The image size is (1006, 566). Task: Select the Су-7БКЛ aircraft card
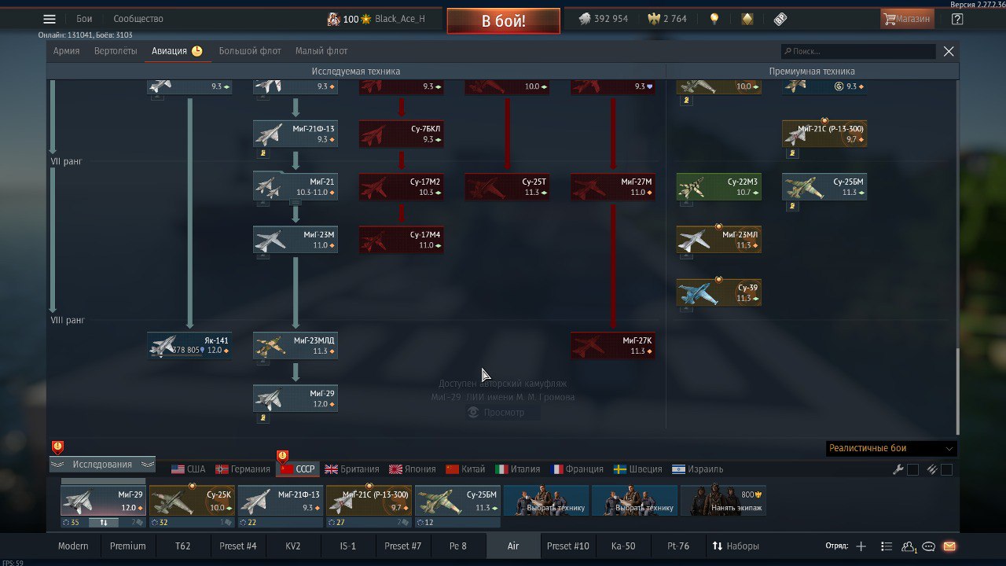(402, 134)
